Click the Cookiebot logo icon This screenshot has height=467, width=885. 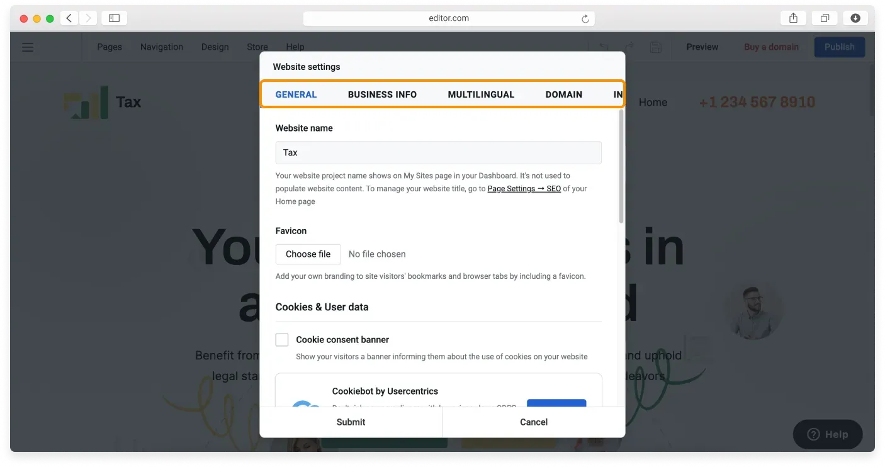click(x=307, y=404)
